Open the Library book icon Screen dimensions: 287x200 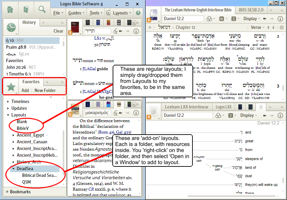pos(26,9)
